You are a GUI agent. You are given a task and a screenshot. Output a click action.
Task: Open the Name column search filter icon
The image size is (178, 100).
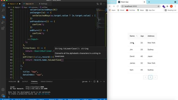(x=137, y=36)
